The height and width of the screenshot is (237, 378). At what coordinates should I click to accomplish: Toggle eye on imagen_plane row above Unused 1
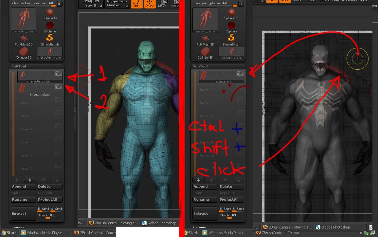point(240,74)
